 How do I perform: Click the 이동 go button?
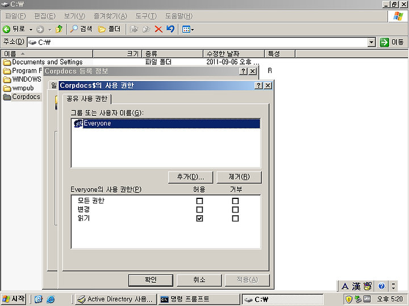(391, 42)
